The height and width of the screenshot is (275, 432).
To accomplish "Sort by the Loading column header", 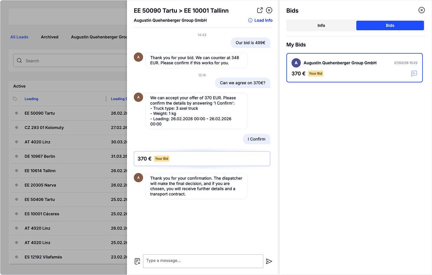I will tap(32, 99).
